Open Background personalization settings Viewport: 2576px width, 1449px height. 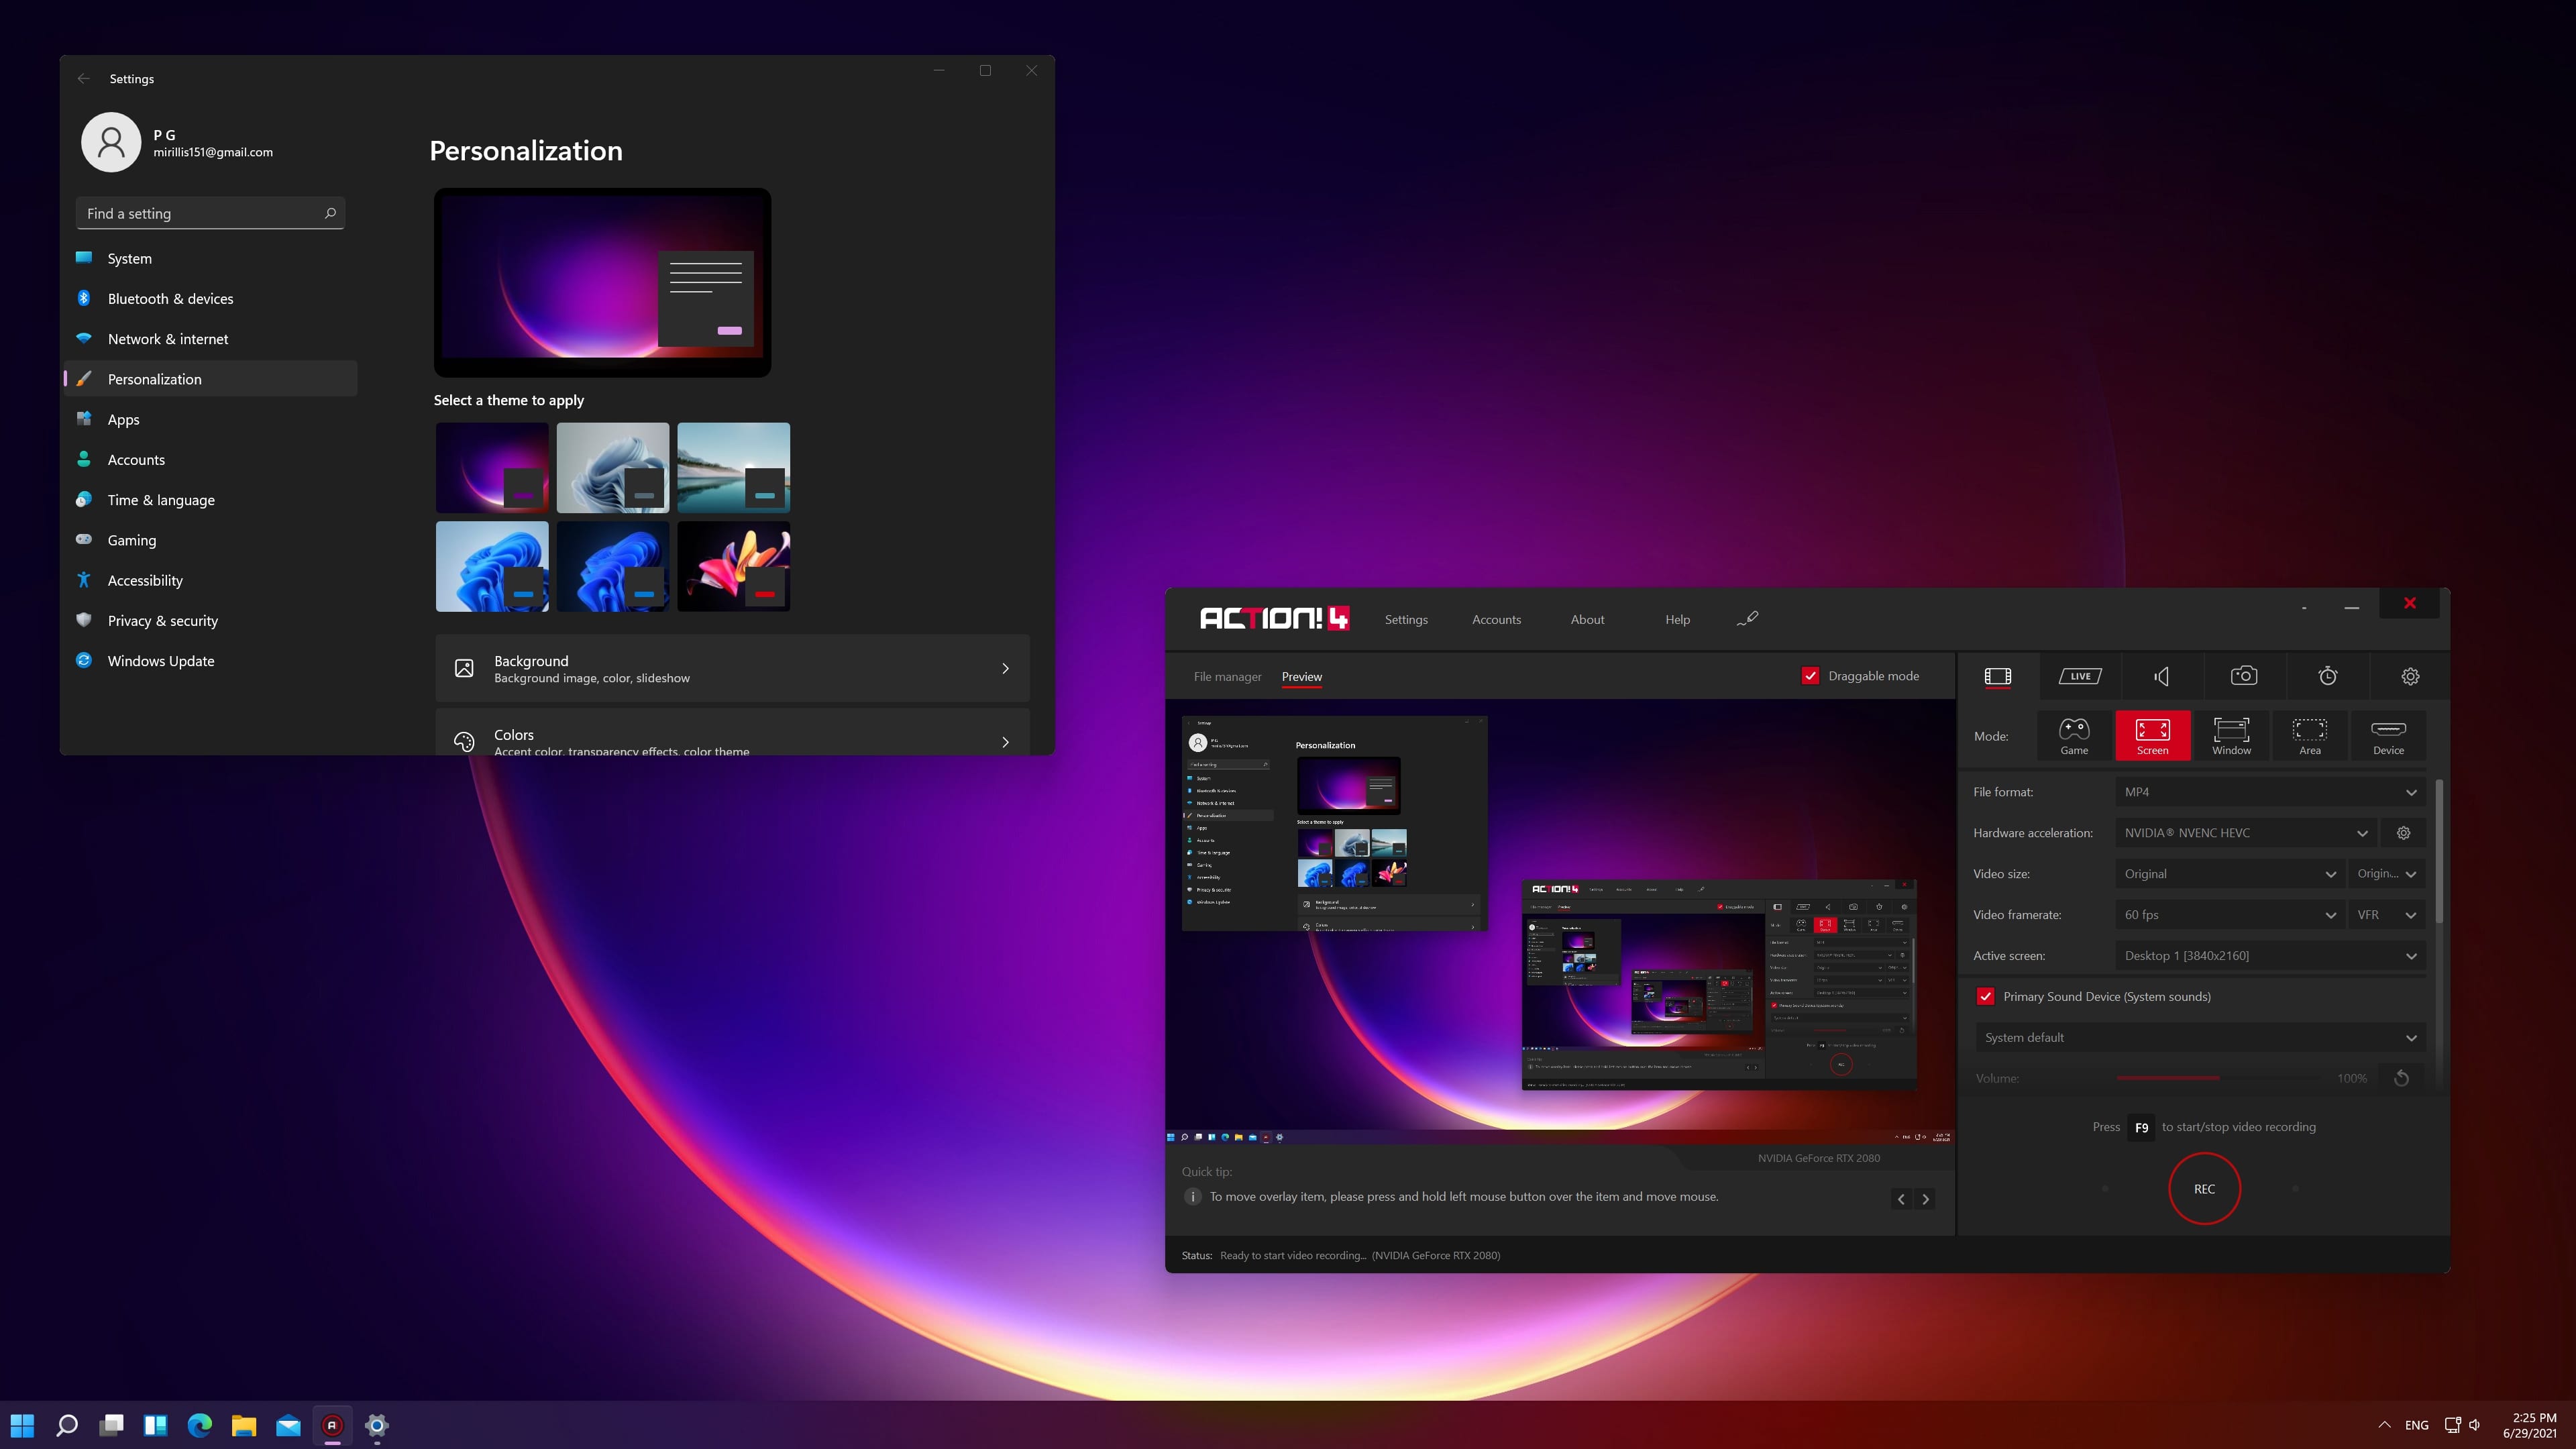[x=732, y=668]
